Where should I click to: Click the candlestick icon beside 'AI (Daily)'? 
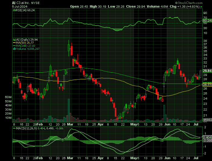(x=14, y=40)
